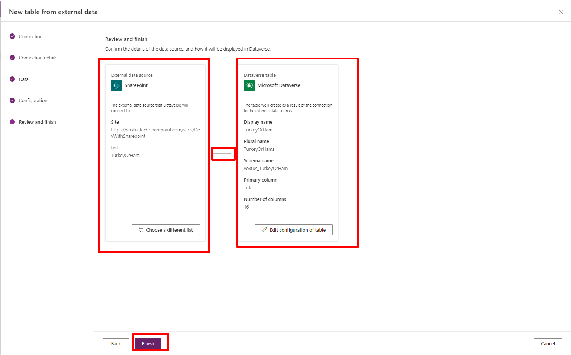Click the Back button
Image resolution: width=571 pixels, height=355 pixels.
pyautogui.click(x=116, y=343)
